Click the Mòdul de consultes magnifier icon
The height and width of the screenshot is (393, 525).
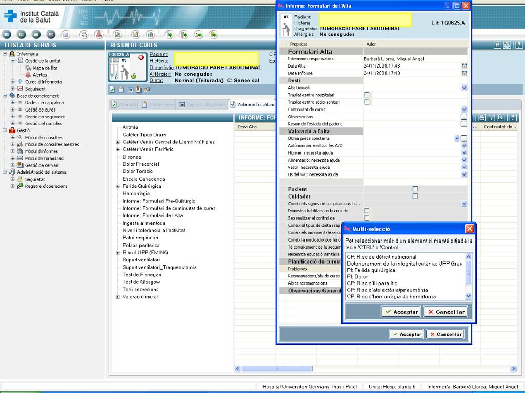(x=20, y=137)
